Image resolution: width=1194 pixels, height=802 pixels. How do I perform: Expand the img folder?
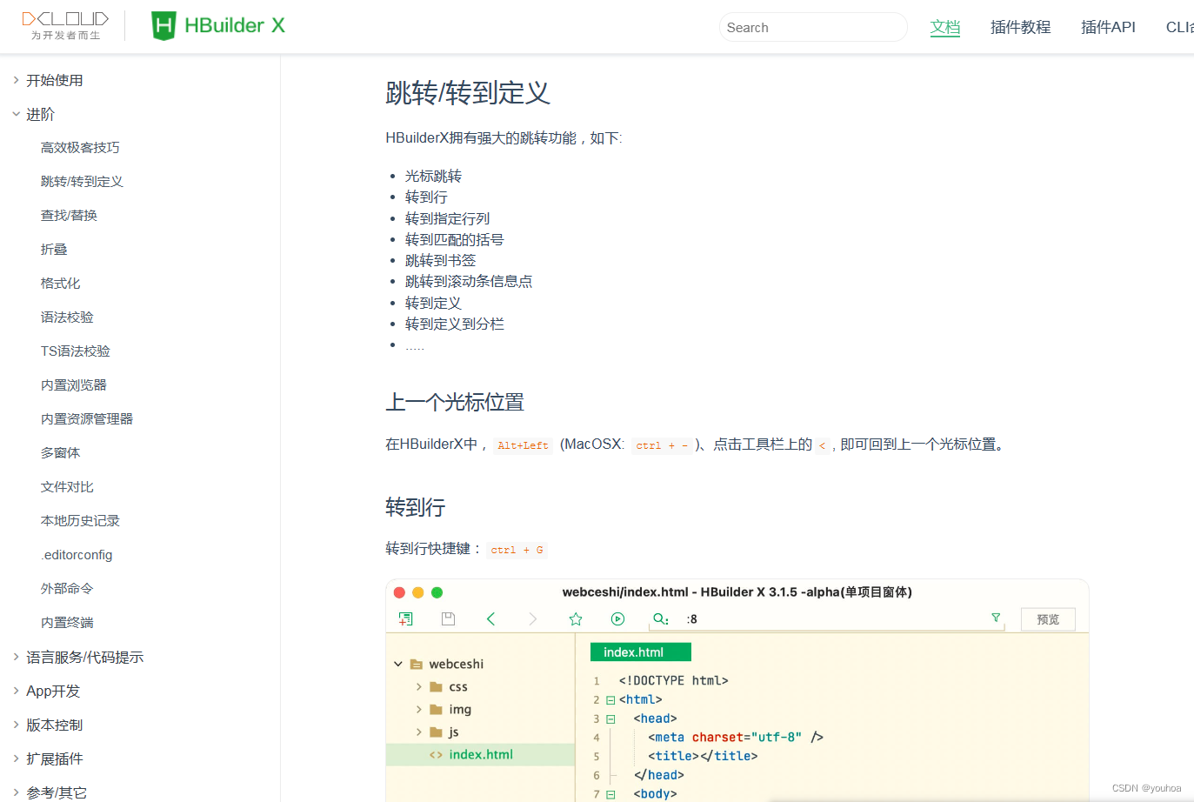pos(419,709)
